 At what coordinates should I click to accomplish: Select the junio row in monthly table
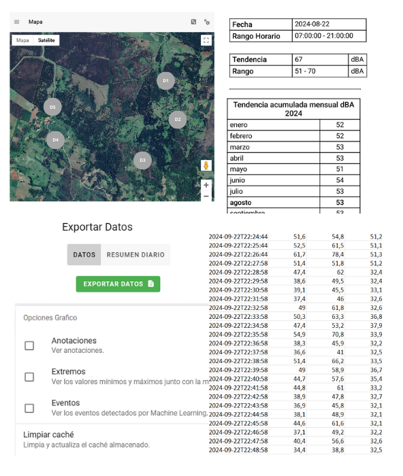(x=293, y=180)
